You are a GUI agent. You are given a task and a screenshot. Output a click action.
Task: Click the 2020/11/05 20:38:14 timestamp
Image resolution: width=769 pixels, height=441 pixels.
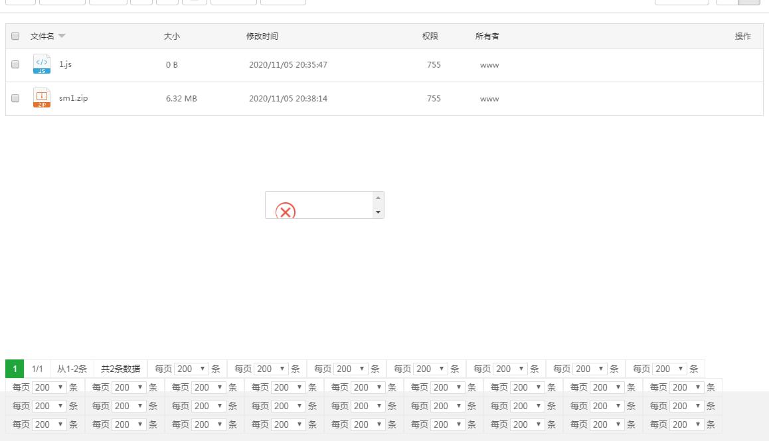(x=288, y=99)
